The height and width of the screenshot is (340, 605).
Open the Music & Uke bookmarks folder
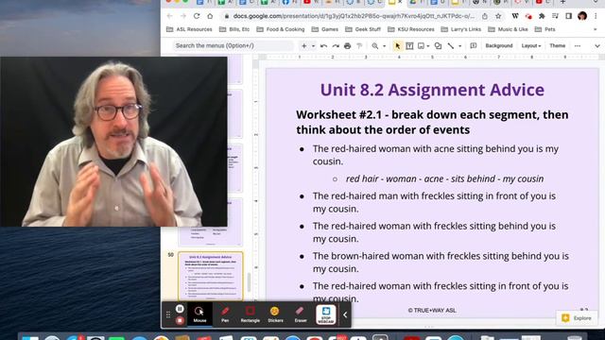(x=508, y=29)
